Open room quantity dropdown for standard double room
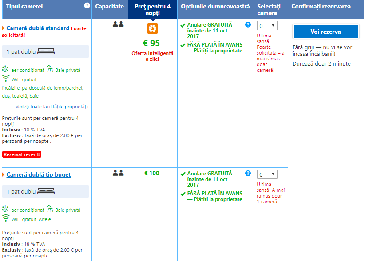The image size is (365, 269). (x=267, y=26)
